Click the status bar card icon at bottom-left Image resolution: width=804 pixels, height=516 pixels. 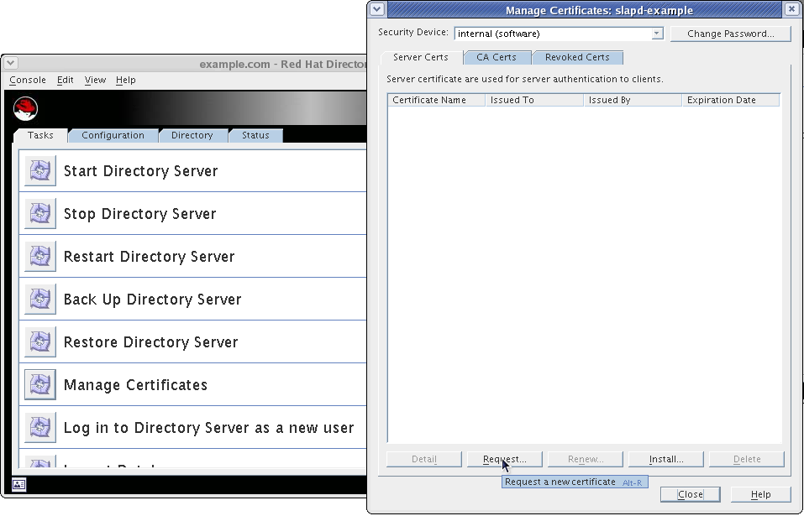pos(18,484)
